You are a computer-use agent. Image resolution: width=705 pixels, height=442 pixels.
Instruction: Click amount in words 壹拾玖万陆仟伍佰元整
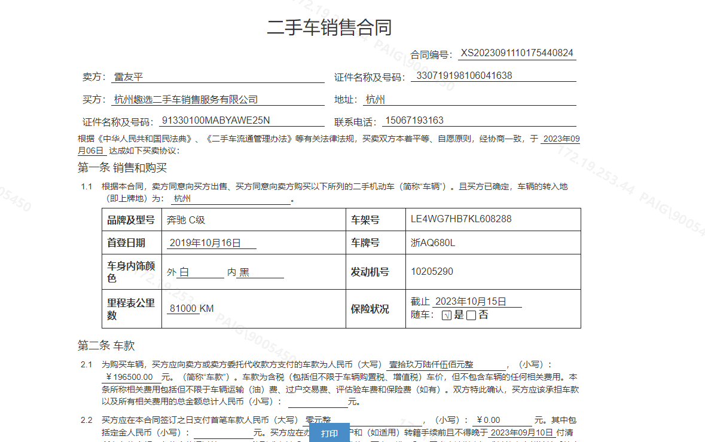[431, 365]
